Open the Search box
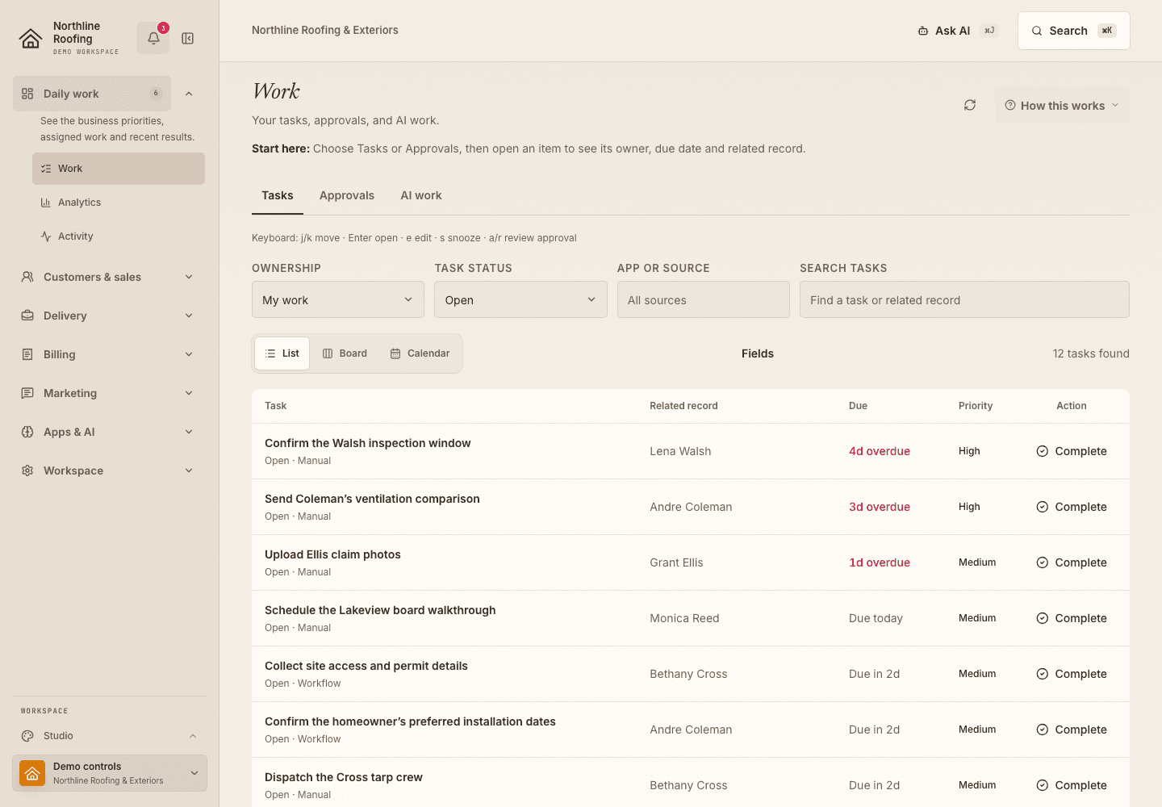 click(1073, 31)
